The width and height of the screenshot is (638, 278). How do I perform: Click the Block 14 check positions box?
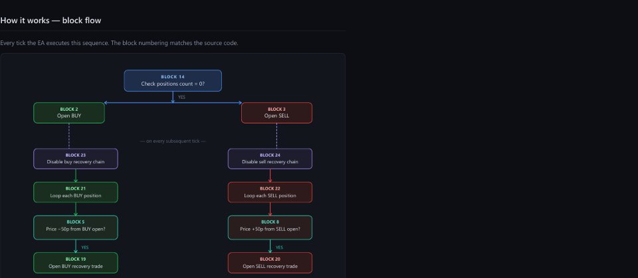pyautogui.click(x=173, y=80)
